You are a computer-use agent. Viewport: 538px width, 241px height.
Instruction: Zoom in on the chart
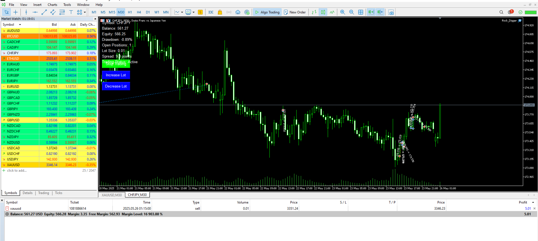(343, 12)
